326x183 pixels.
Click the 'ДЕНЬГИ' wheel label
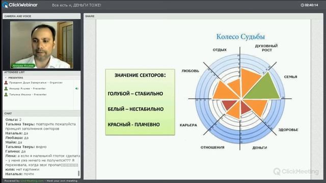point(260,148)
